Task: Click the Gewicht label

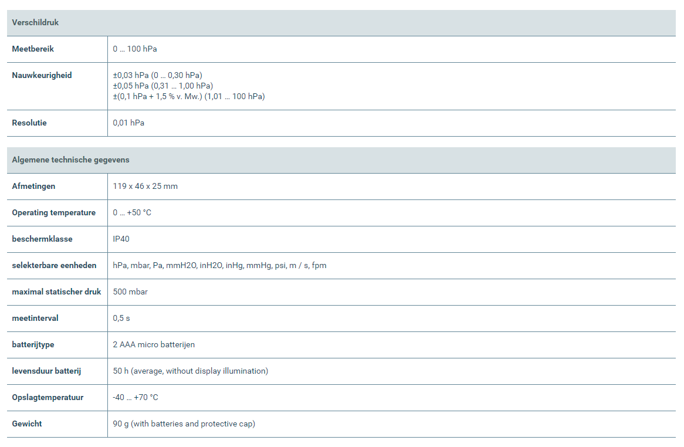Action: point(27,424)
